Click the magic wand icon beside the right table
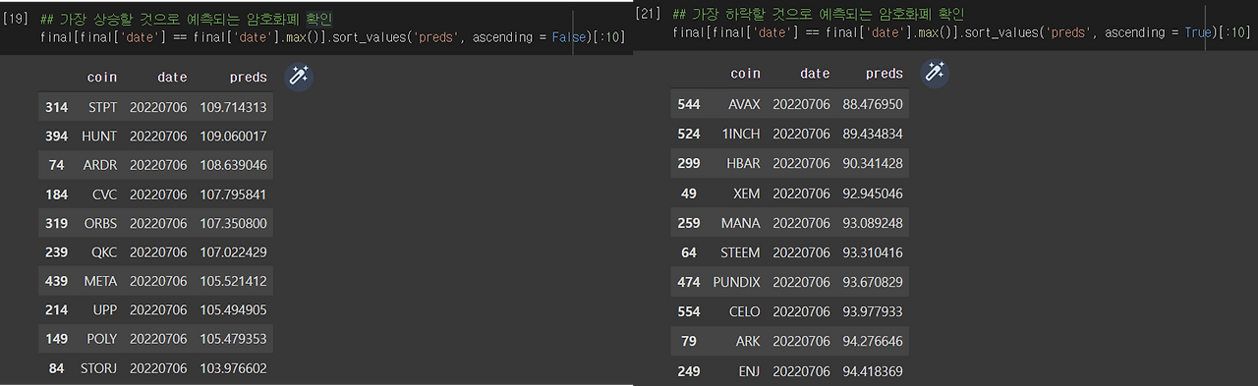 tap(935, 73)
